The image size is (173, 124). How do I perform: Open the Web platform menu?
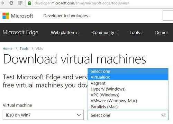coord(65,33)
